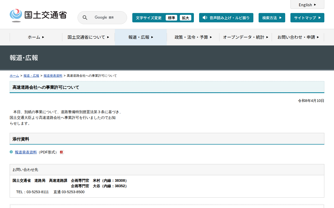Open 国土交通省について menu
The image size is (334, 208).
tap(88, 37)
